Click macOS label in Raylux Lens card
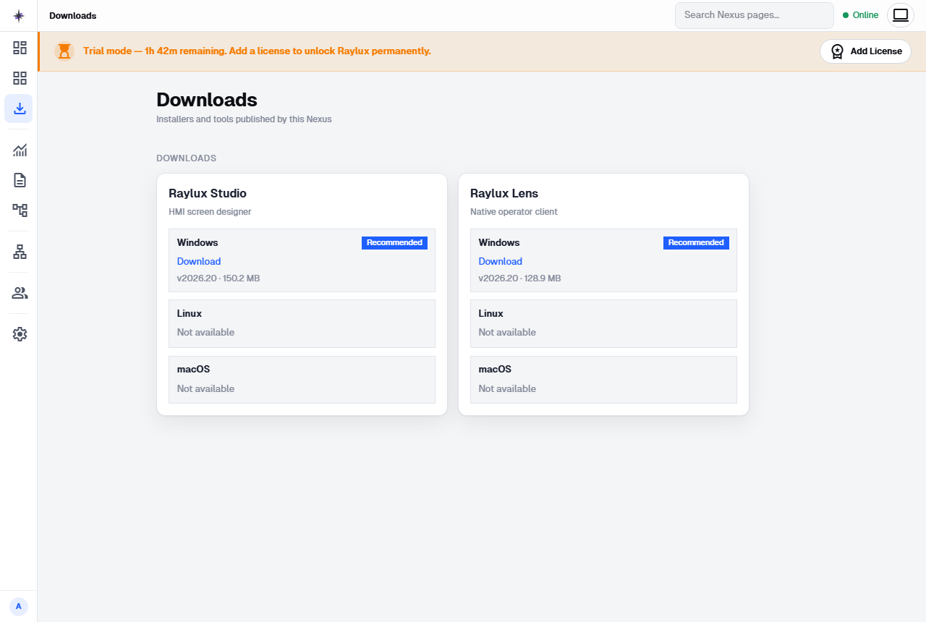The height and width of the screenshot is (622, 926). click(x=495, y=369)
